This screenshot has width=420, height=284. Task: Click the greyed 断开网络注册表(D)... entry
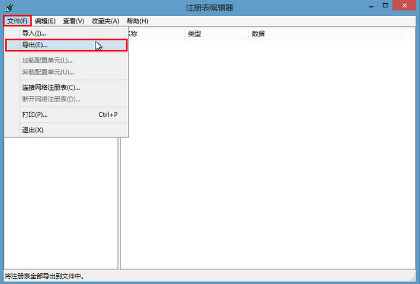(66, 99)
